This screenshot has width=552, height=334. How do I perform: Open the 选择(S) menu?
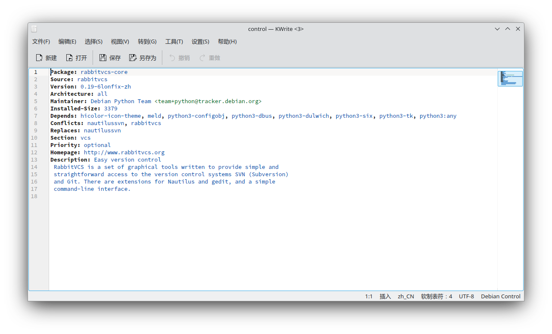point(93,42)
